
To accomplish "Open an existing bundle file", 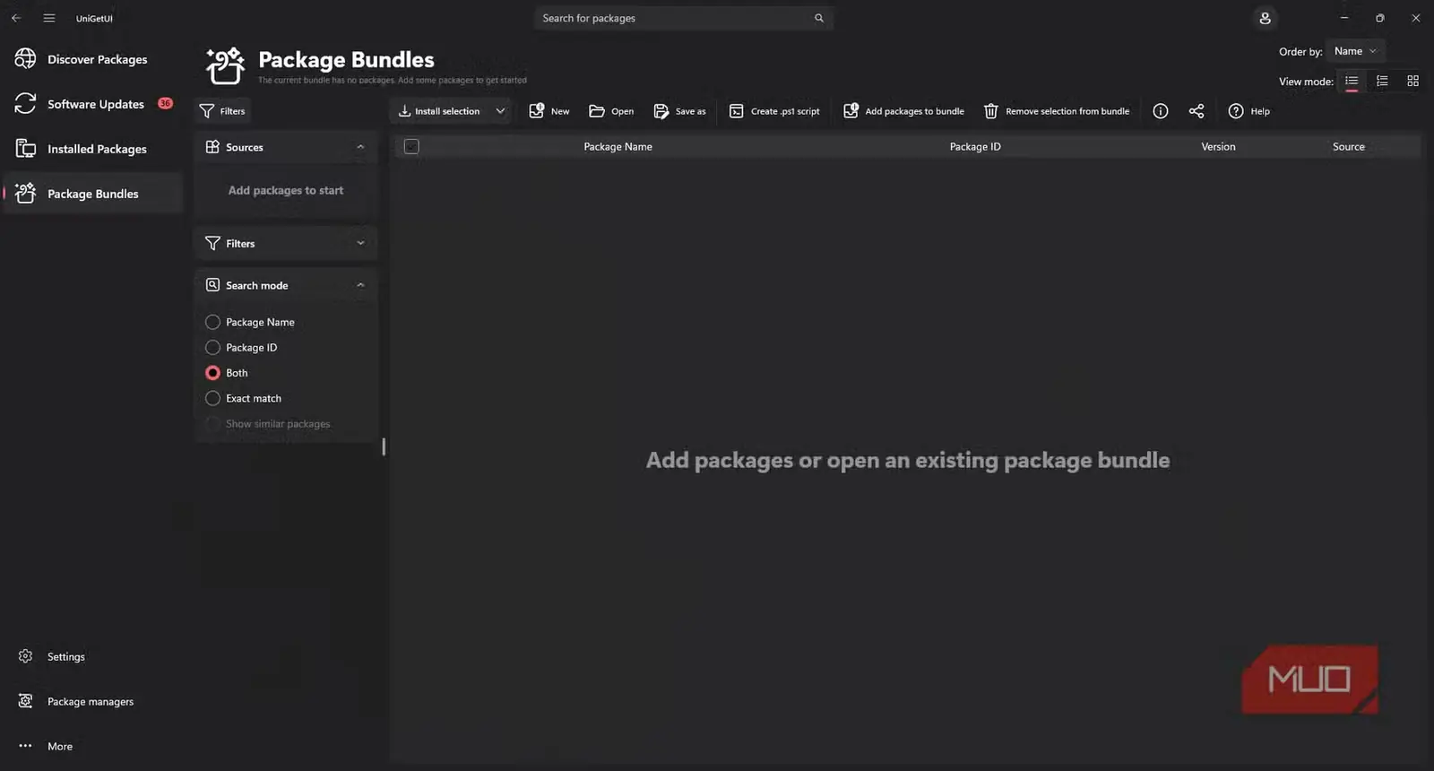I will coord(611,111).
